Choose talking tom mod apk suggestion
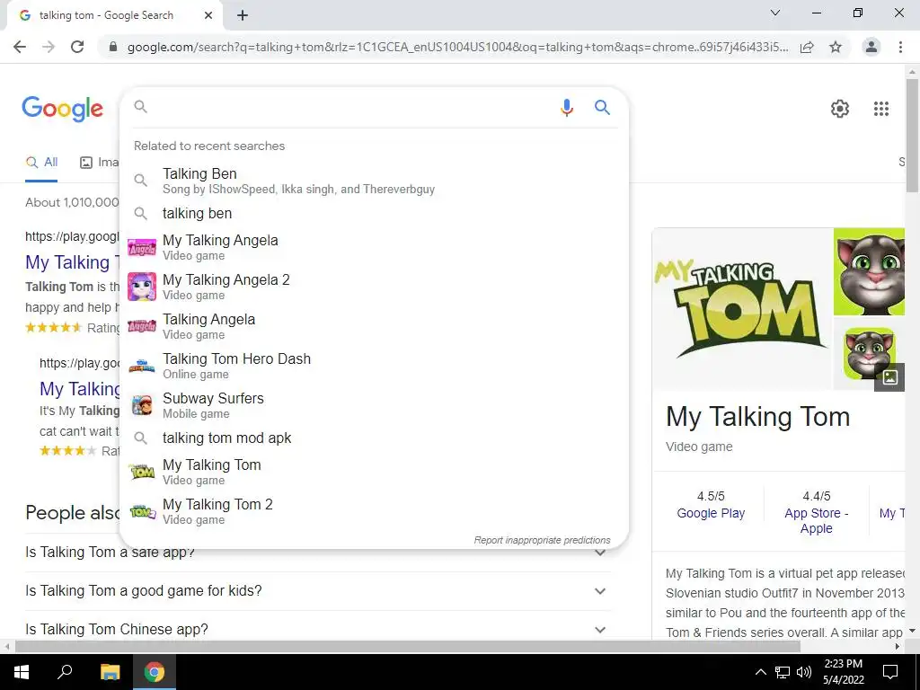920x690 pixels. [x=374, y=438]
